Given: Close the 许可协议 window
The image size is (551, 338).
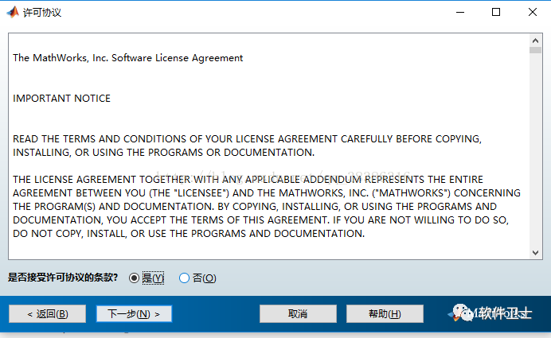Looking at the screenshot, I should 533,12.
